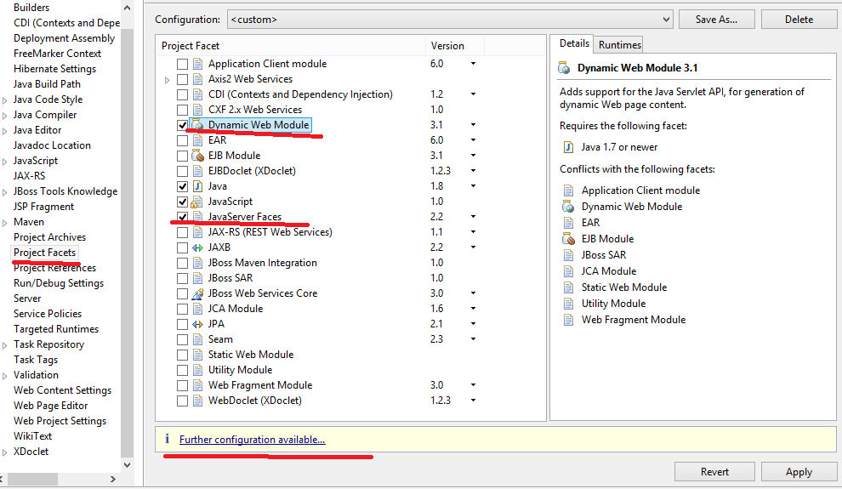The height and width of the screenshot is (489, 842).
Task: Open Dynamic Web Module version dropdown
Action: coord(473,124)
